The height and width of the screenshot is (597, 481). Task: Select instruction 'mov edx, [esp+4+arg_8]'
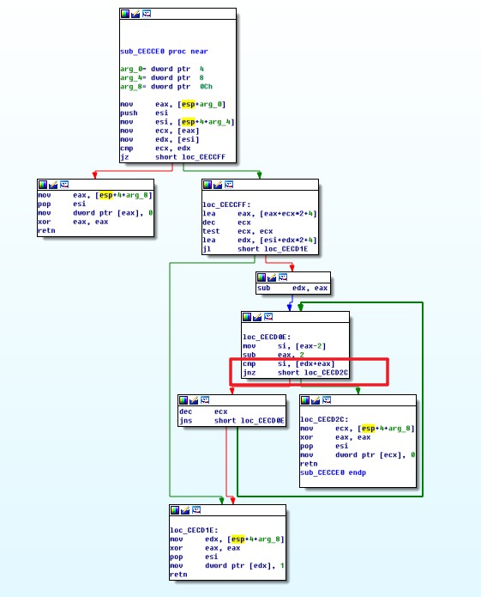(x=227, y=539)
